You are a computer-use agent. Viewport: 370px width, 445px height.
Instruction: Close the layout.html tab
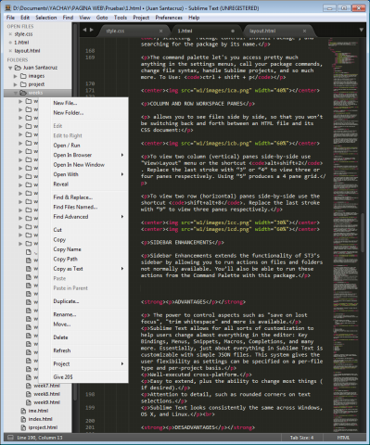(304, 31)
